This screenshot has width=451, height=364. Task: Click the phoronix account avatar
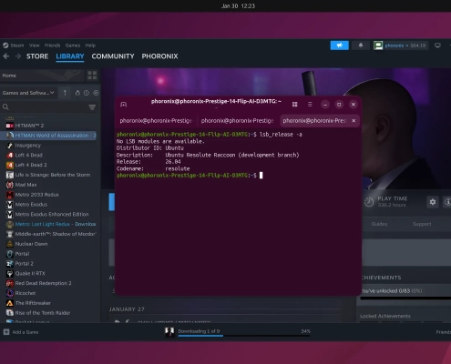pyautogui.click(x=378, y=45)
